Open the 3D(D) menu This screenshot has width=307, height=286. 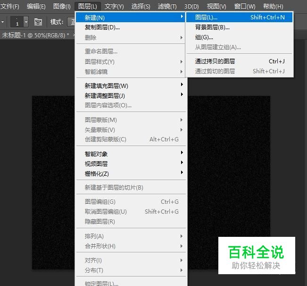tap(191, 7)
